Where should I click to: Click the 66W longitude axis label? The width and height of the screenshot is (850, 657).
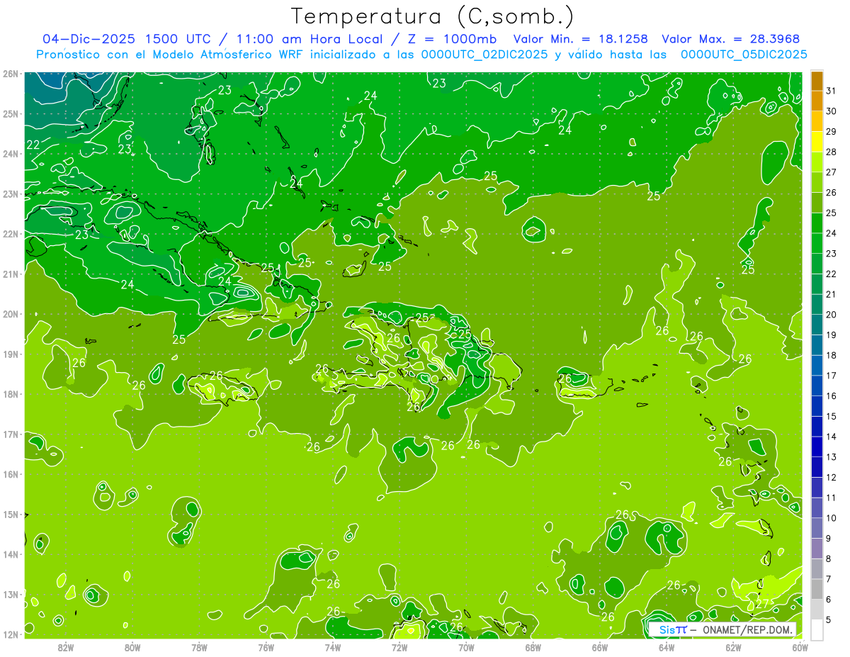click(600, 647)
